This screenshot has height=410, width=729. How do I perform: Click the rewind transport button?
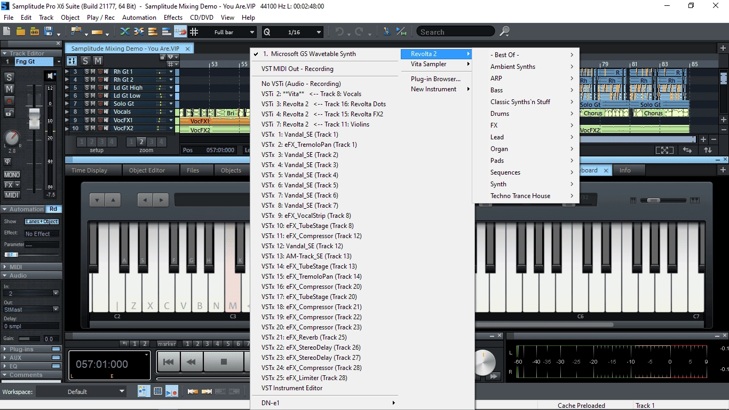tap(191, 362)
